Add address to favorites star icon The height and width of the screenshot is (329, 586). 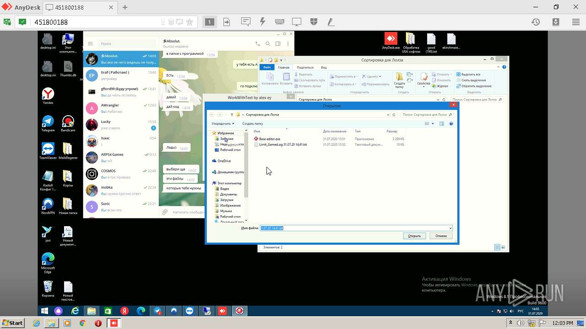tap(190, 22)
